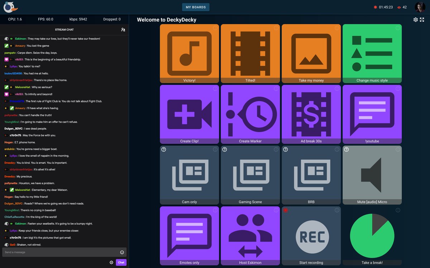
Task: Open chat settings gear near Chat button
Action: tap(111, 262)
